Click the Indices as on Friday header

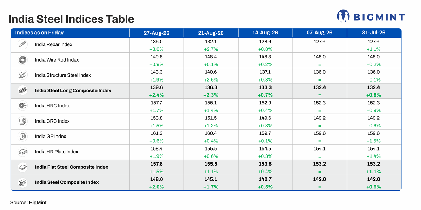point(39,33)
